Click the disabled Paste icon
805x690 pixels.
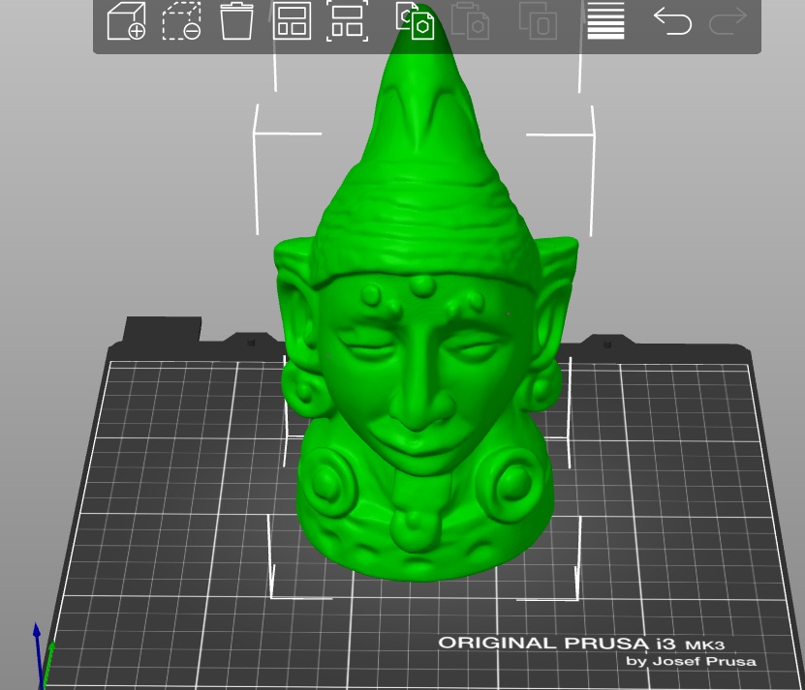(470, 21)
